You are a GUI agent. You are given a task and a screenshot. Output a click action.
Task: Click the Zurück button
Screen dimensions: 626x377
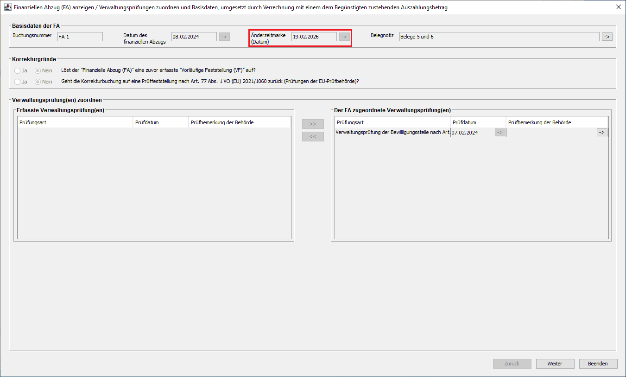coord(512,364)
